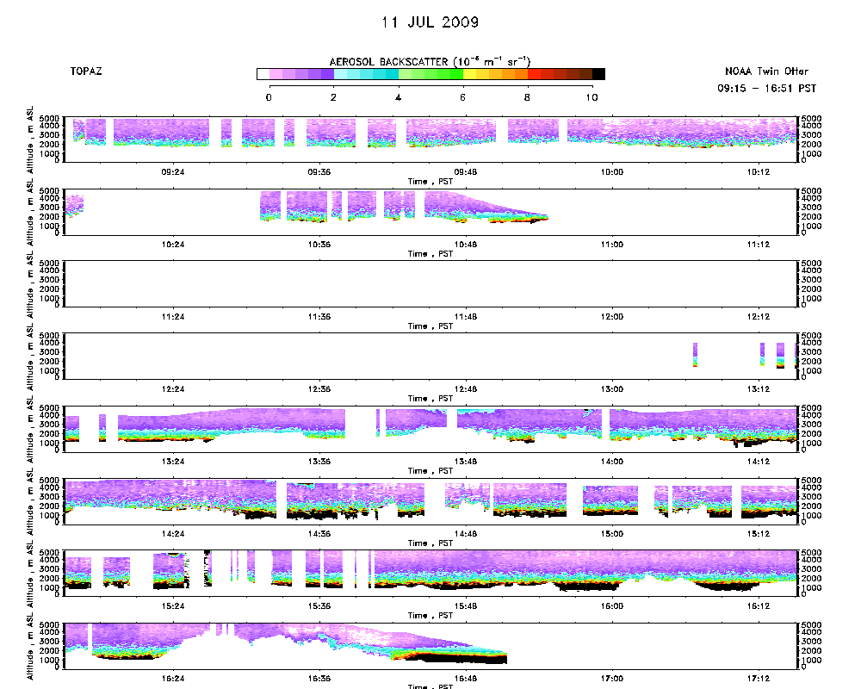Click the 15:48 time tick label

pos(466,606)
